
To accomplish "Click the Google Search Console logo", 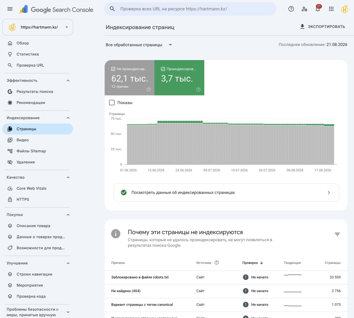I will point(56,10).
